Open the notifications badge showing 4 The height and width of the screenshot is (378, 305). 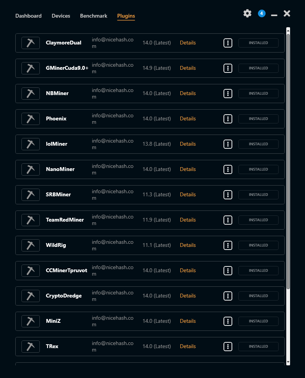point(261,13)
